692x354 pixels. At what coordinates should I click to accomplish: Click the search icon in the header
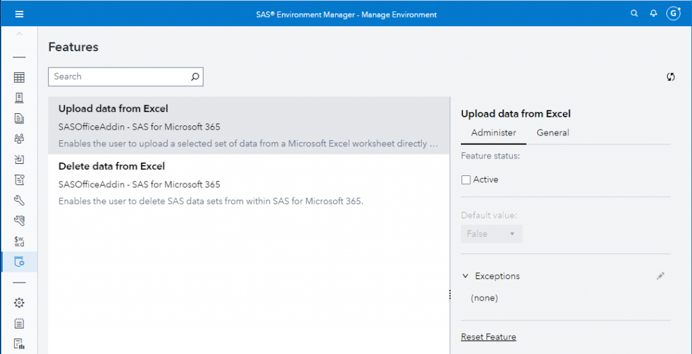[634, 13]
